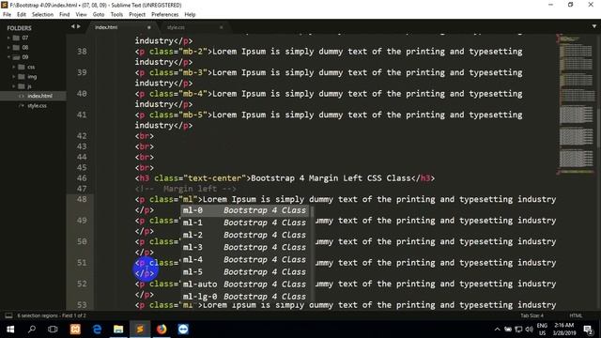601x338 pixels.
Task: Select the img folder icon
Action: click(22, 77)
